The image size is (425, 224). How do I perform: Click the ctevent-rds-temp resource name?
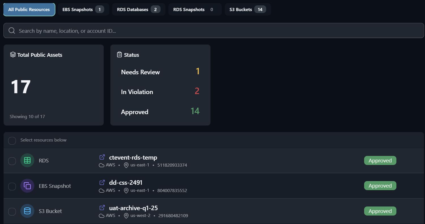pos(133,157)
